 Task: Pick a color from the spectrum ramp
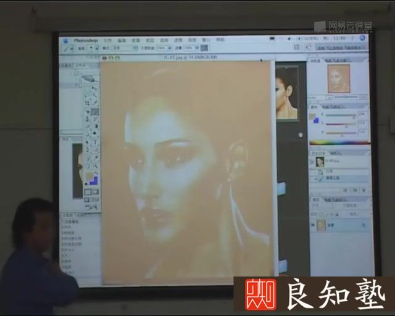coord(339,143)
